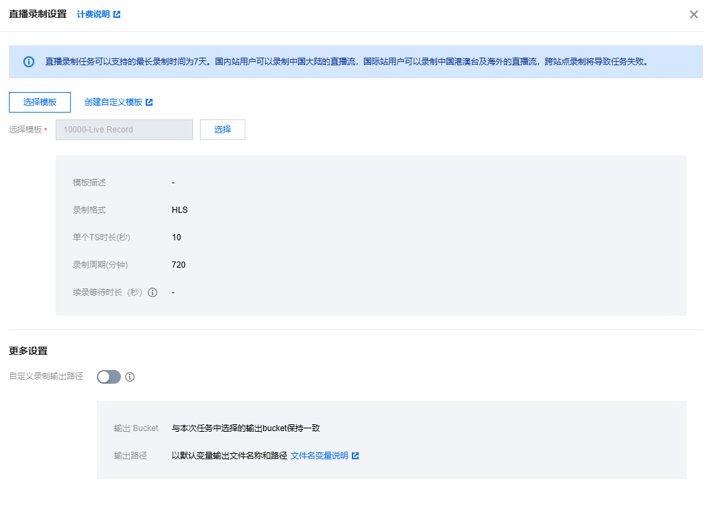This screenshot has width=705, height=532.
Task: Click the 单个TS时长(秒) label
Action: click(102, 238)
